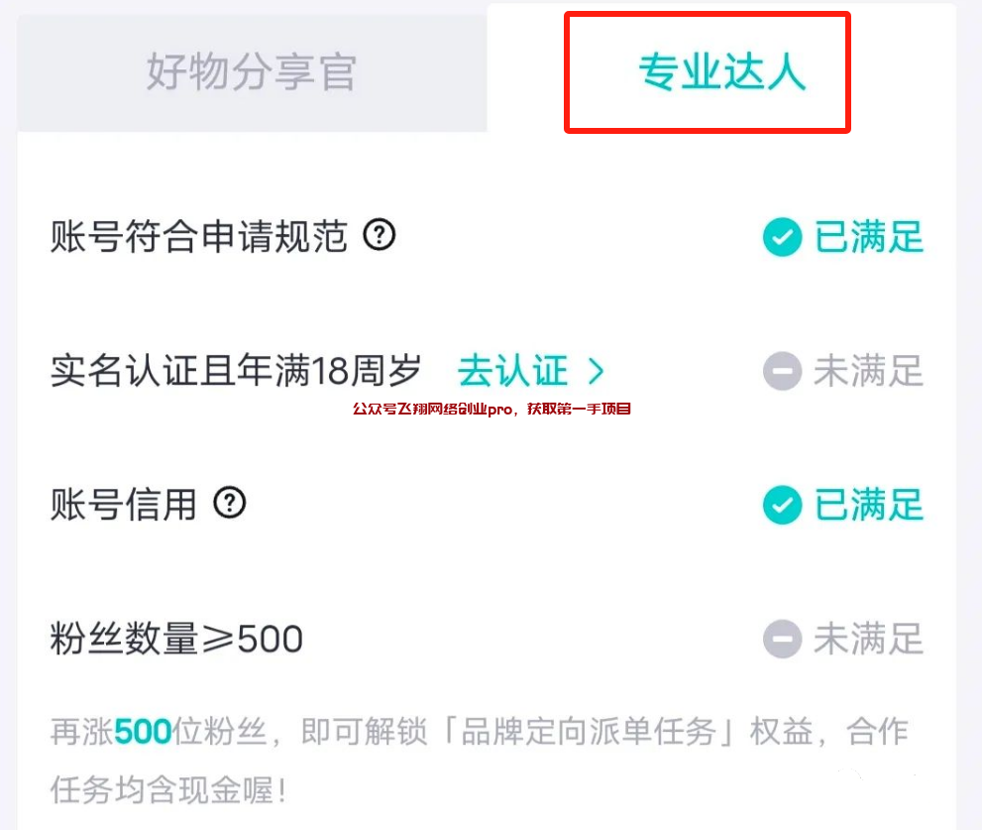Click the gray minus icon beside 实名认证 requirement
The height and width of the screenshot is (830, 982).
(782, 370)
